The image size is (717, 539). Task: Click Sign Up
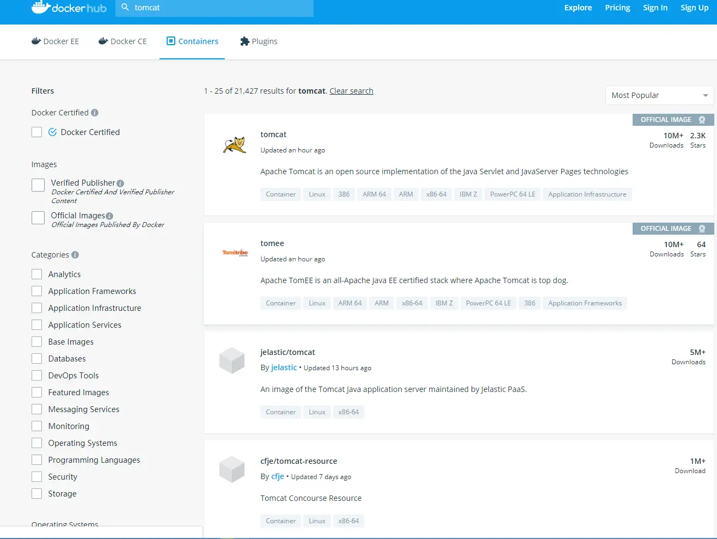tap(695, 8)
